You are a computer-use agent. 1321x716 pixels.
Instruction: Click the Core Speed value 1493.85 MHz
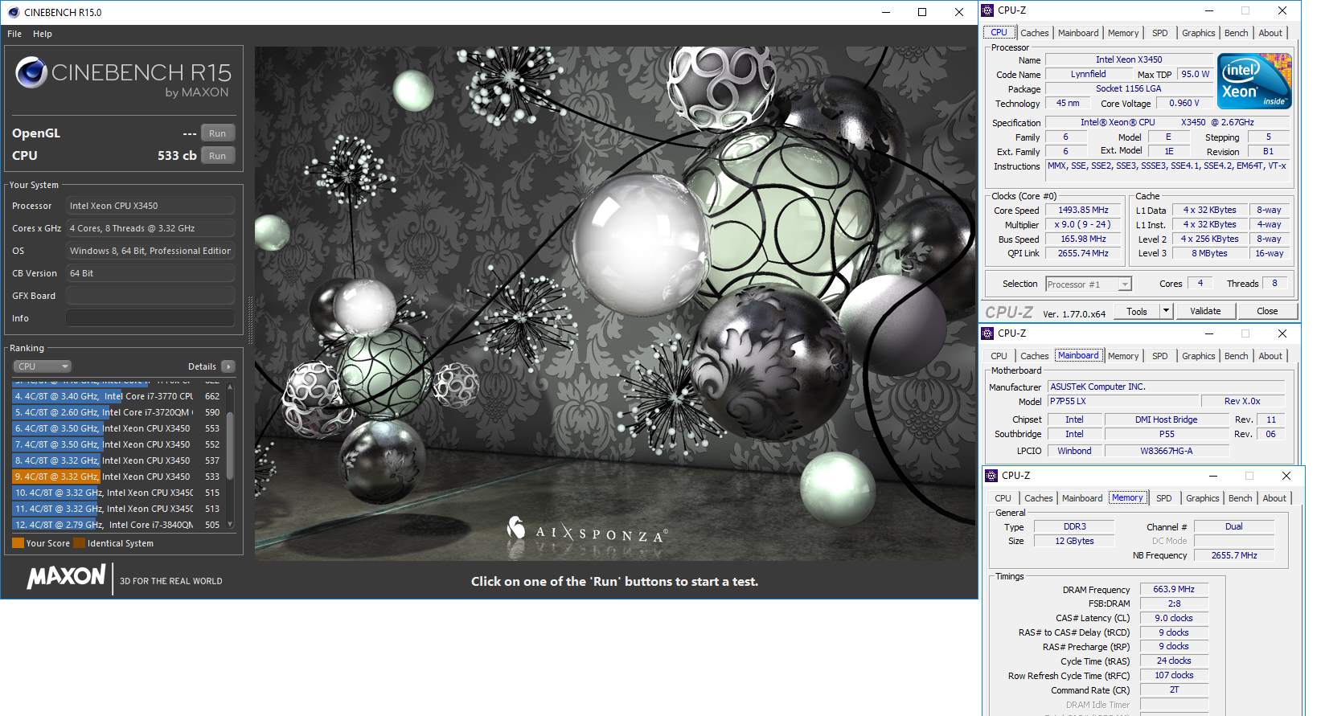[x=1083, y=211]
